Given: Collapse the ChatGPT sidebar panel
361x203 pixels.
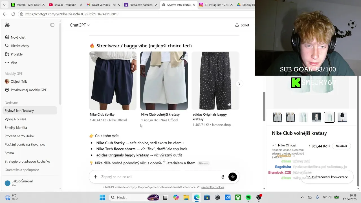Looking at the screenshot, I should point(52,25).
